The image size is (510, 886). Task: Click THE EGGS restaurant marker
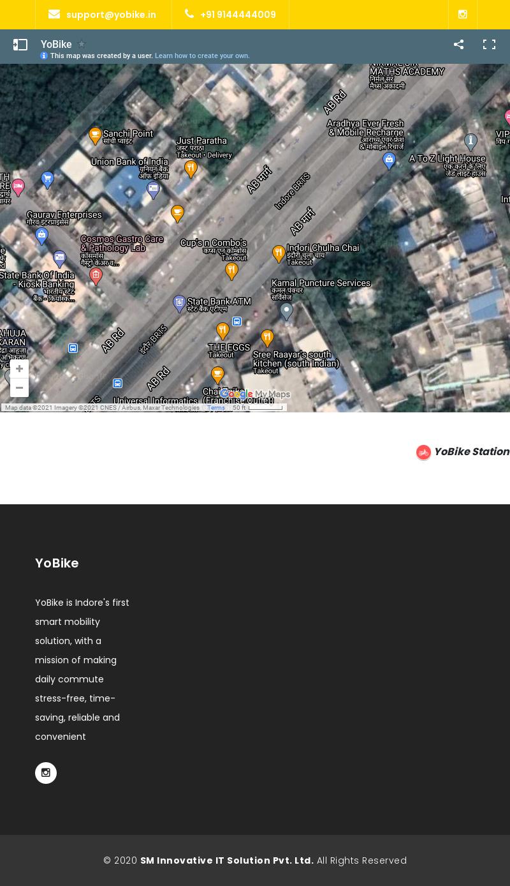[x=222, y=331]
